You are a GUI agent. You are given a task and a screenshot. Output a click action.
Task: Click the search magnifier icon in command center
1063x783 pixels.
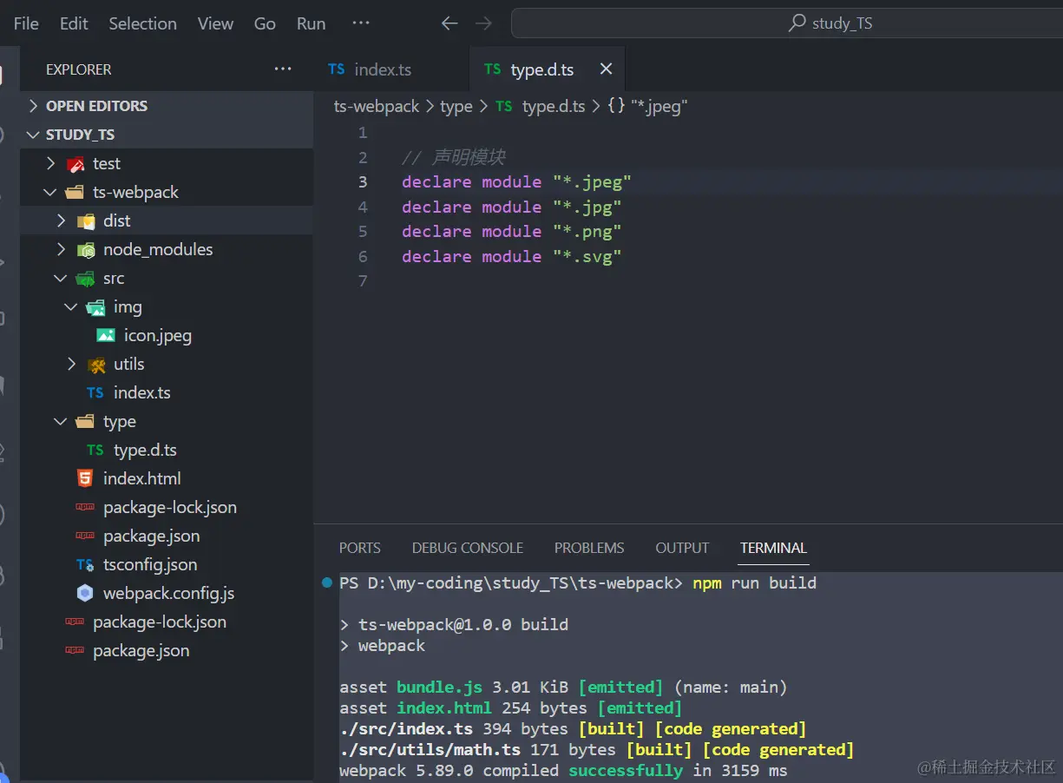pyautogui.click(x=797, y=23)
